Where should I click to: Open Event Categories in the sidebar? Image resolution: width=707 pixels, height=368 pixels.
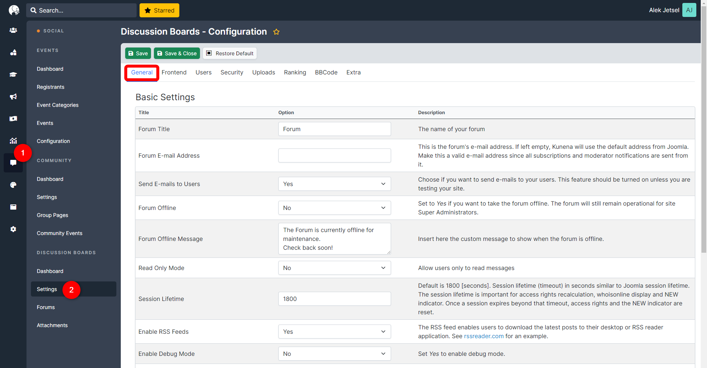coord(57,105)
